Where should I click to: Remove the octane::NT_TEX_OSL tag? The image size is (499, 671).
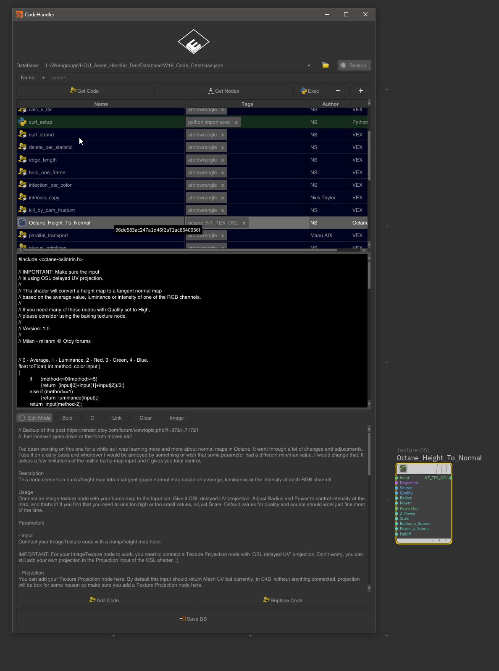(x=244, y=223)
